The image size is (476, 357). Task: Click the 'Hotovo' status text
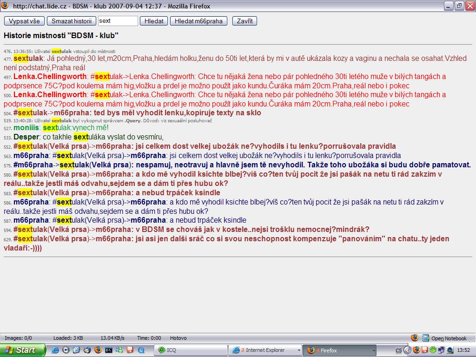coord(178,338)
